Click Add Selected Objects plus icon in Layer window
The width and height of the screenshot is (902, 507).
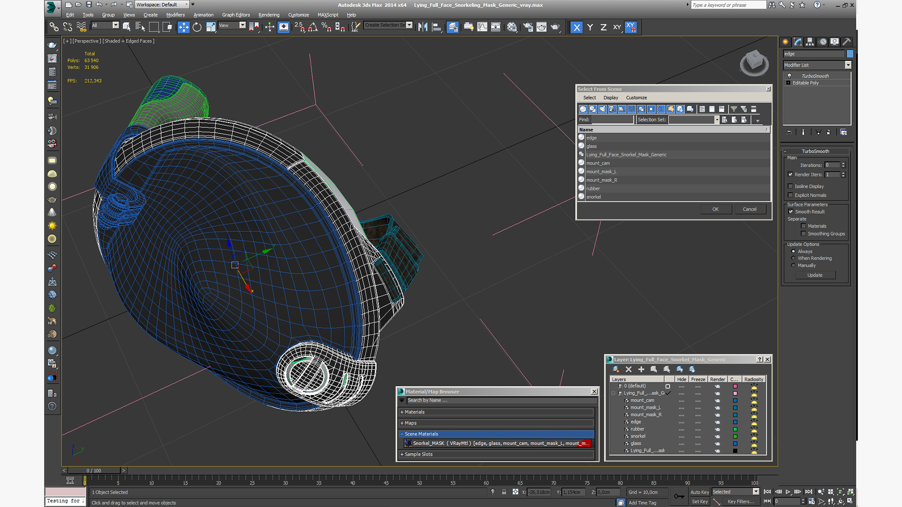[641, 369]
